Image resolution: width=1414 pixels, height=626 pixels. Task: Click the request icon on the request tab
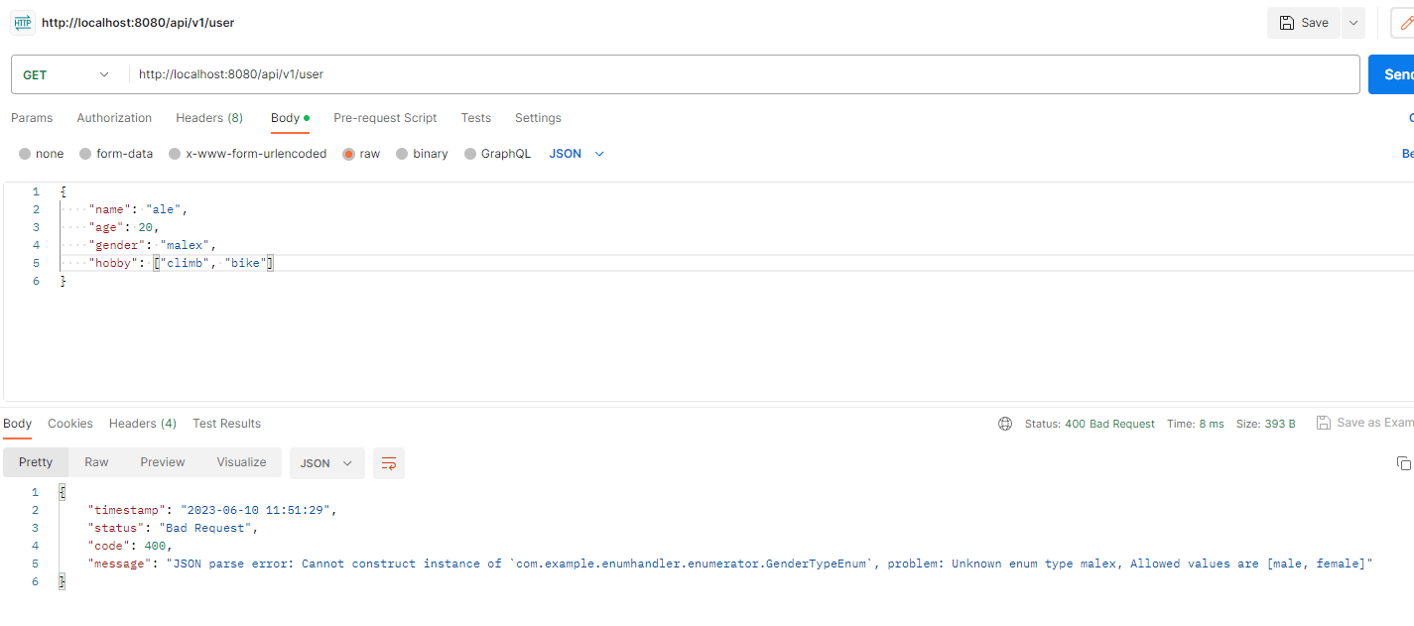pyautogui.click(x=22, y=22)
